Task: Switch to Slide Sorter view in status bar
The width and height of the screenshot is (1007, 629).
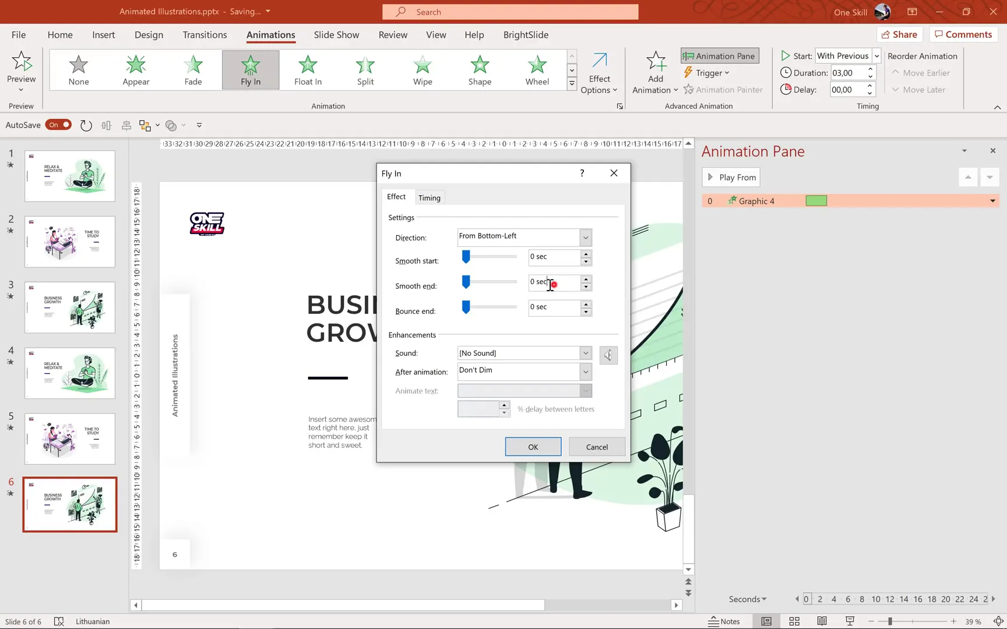Action: tap(794, 621)
